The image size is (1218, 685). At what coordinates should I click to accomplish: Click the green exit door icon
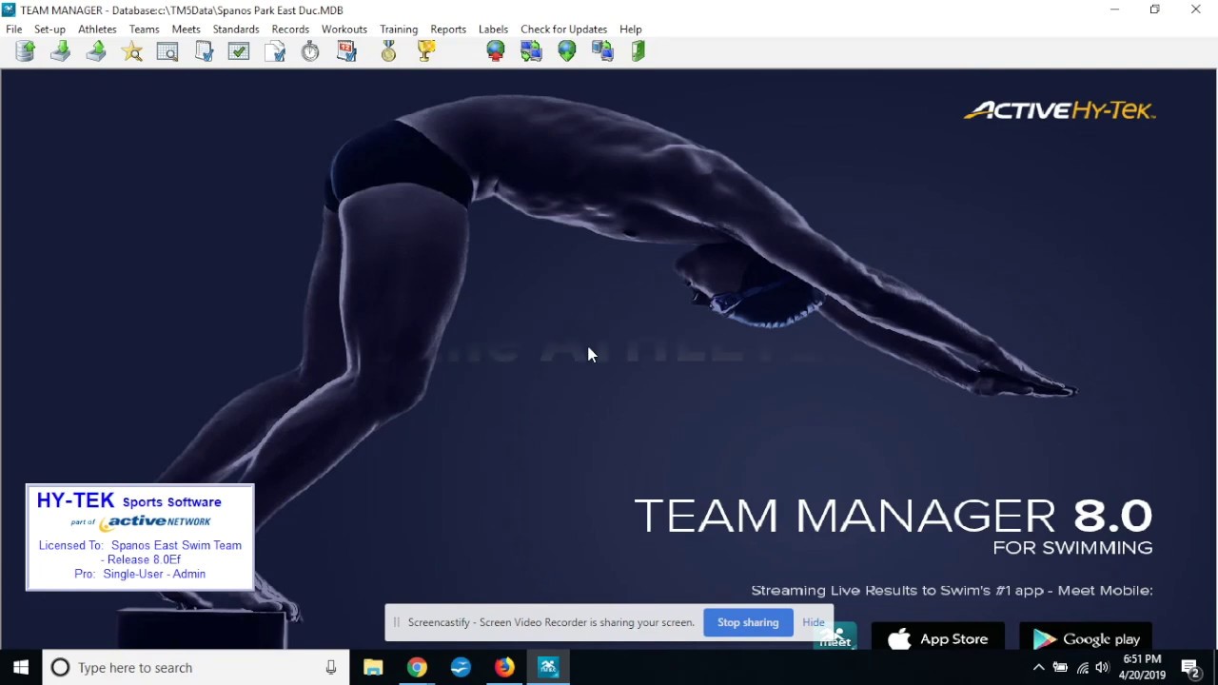coord(638,51)
